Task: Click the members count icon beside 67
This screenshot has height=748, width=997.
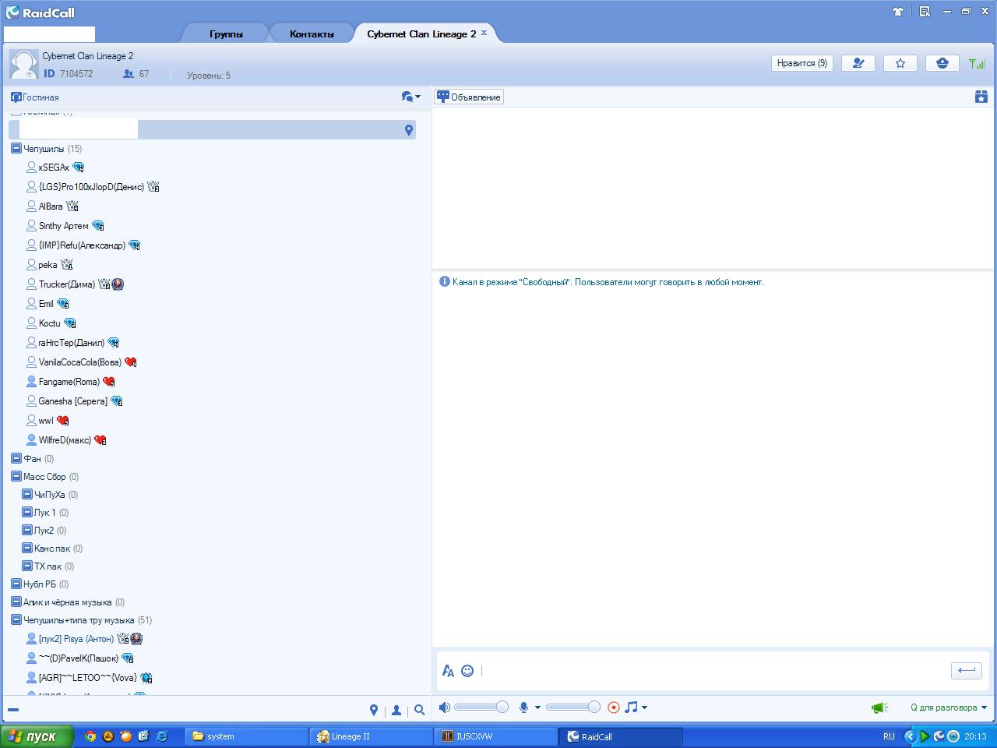Action: [129, 74]
